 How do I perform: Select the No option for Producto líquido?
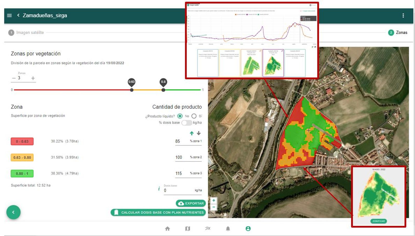point(180,116)
